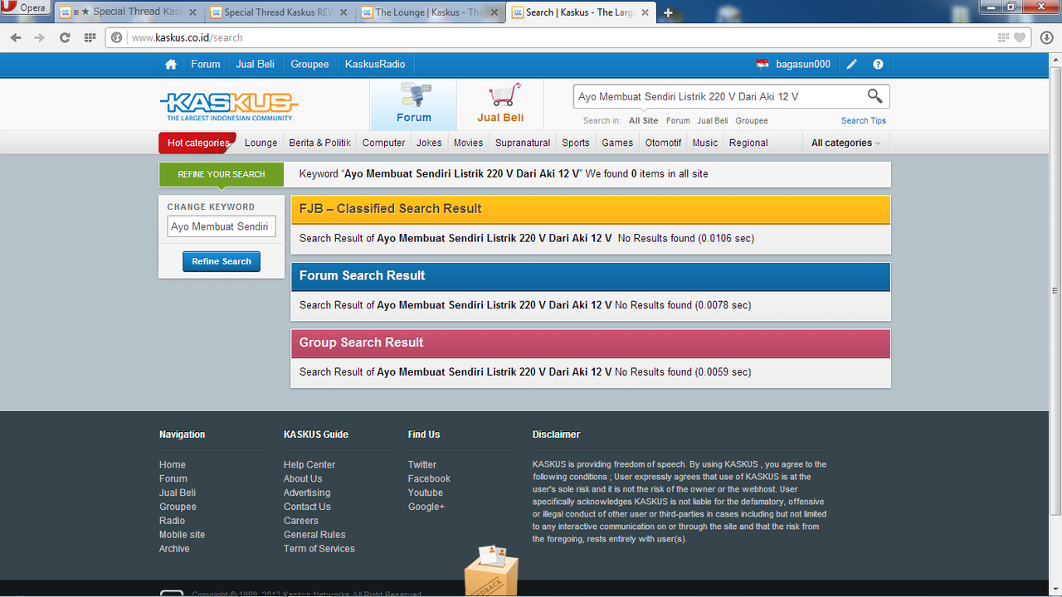Set search scope to Groupee

[752, 121]
